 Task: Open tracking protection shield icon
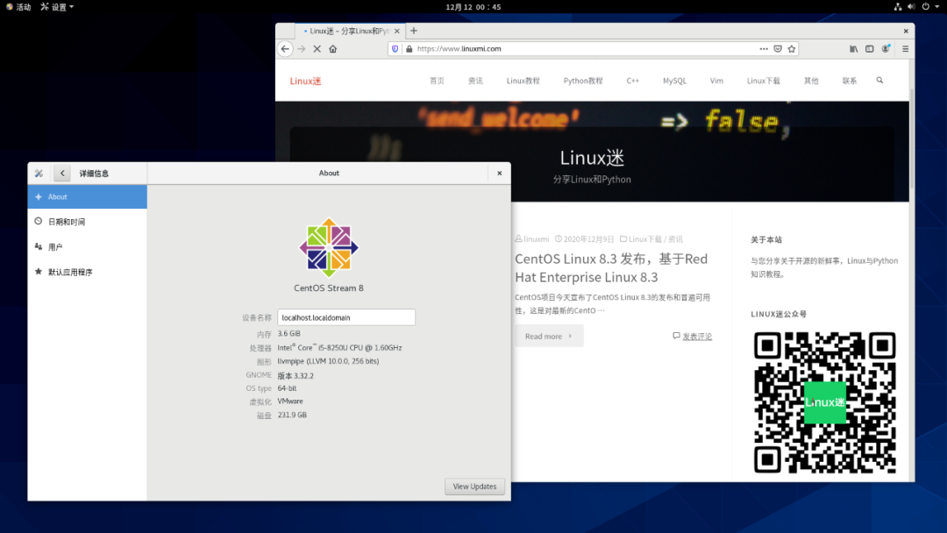[395, 49]
